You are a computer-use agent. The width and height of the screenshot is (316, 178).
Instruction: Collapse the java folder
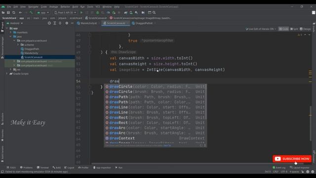pos(11,37)
